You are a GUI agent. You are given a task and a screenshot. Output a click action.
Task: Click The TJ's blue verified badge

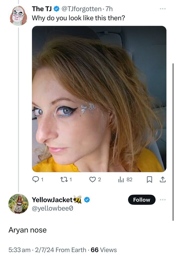pos(57,9)
